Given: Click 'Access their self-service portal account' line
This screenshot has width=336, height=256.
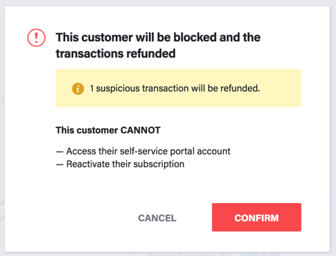Looking at the screenshot, I should [148, 151].
